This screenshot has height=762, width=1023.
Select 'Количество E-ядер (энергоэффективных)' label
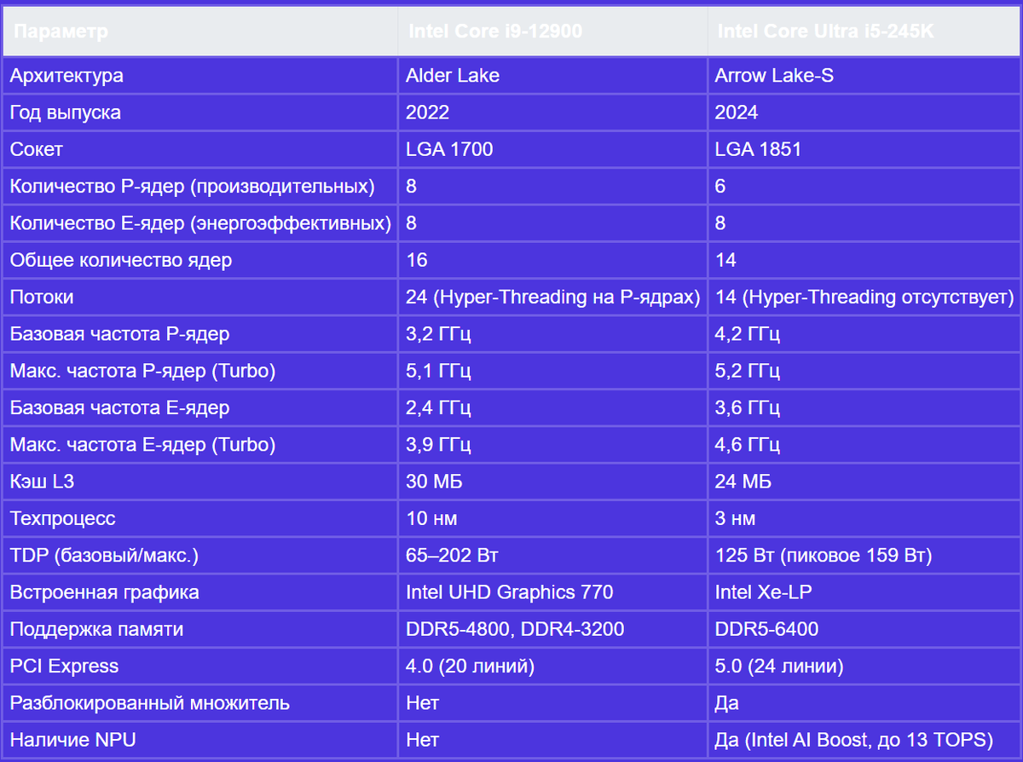tap(200, 223)
